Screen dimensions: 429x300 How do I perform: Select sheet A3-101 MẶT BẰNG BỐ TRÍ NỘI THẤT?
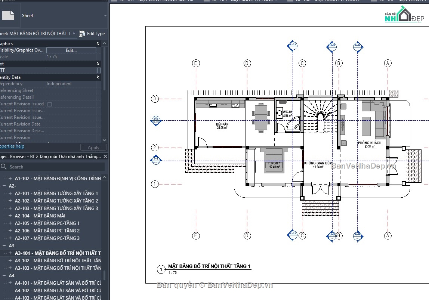(58, 253)
